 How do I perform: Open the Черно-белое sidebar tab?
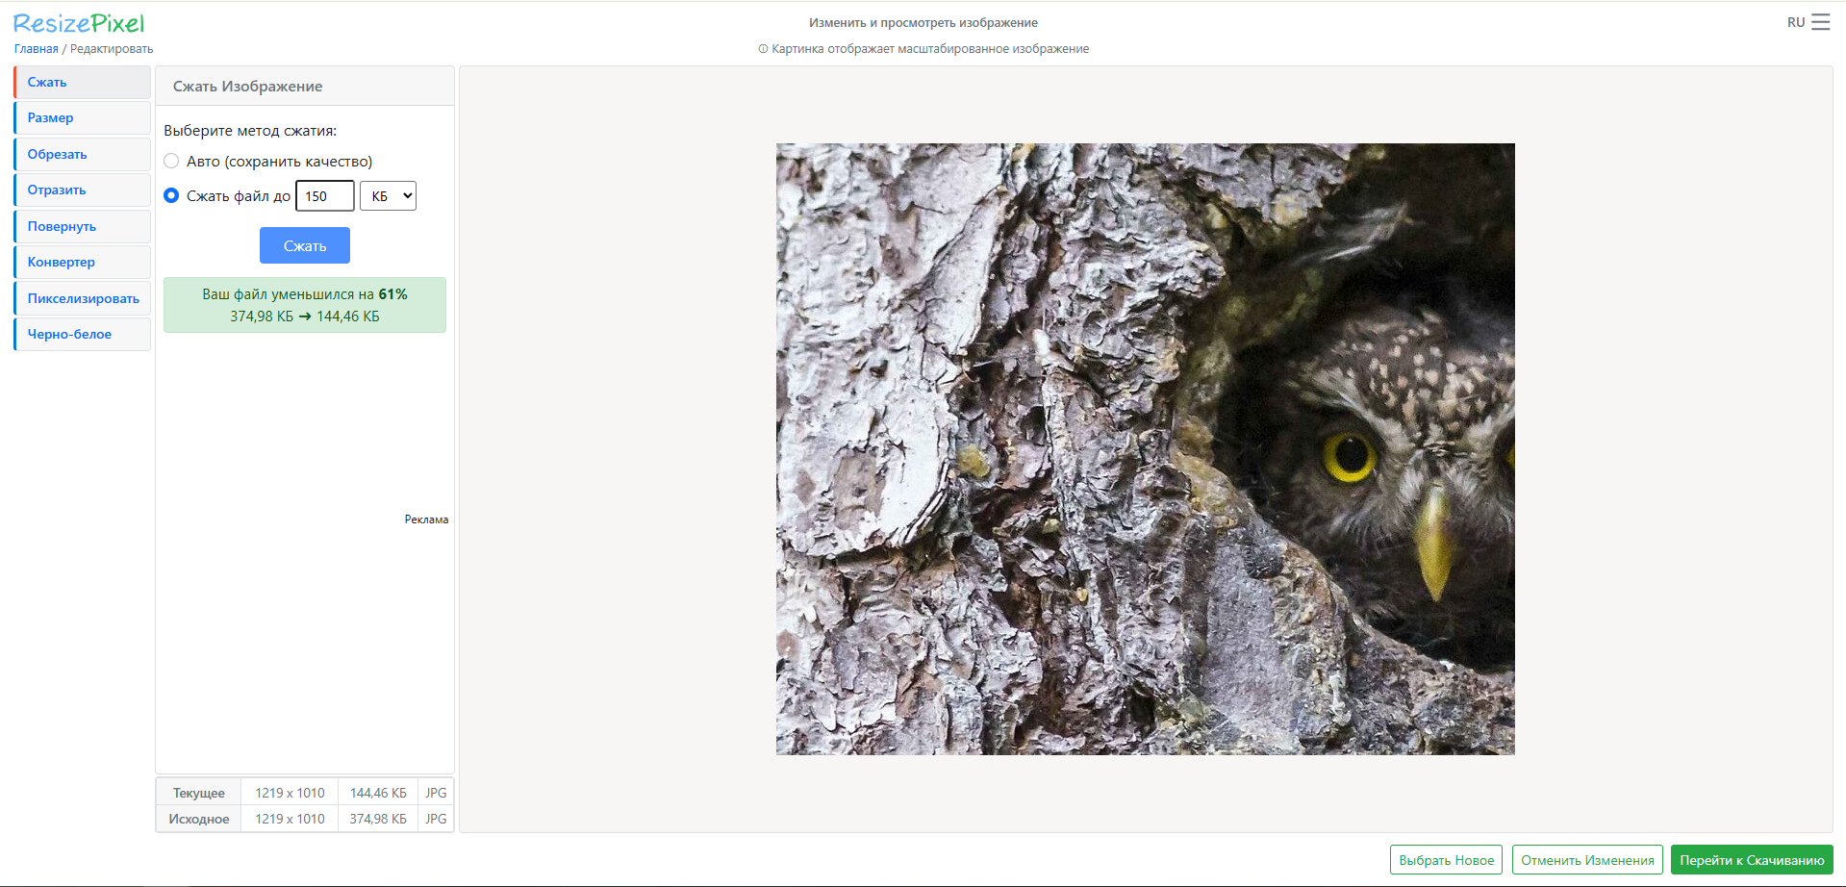pos(83,334)
